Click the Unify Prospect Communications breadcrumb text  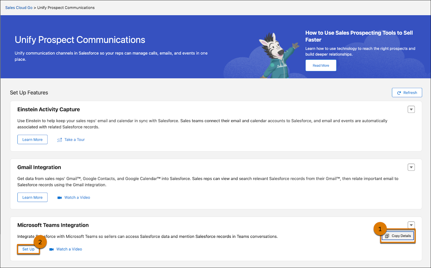(x=66, y=8)
